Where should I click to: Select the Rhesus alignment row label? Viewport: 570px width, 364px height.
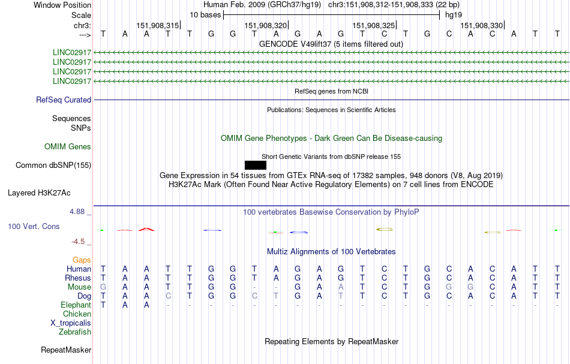(78, 278)
